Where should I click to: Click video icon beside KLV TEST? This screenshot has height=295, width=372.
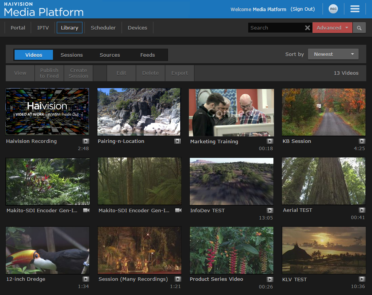tap(362, 279)
